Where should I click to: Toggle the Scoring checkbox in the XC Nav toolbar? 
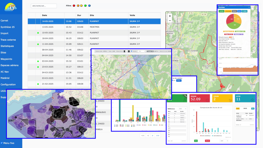point(131,51)
